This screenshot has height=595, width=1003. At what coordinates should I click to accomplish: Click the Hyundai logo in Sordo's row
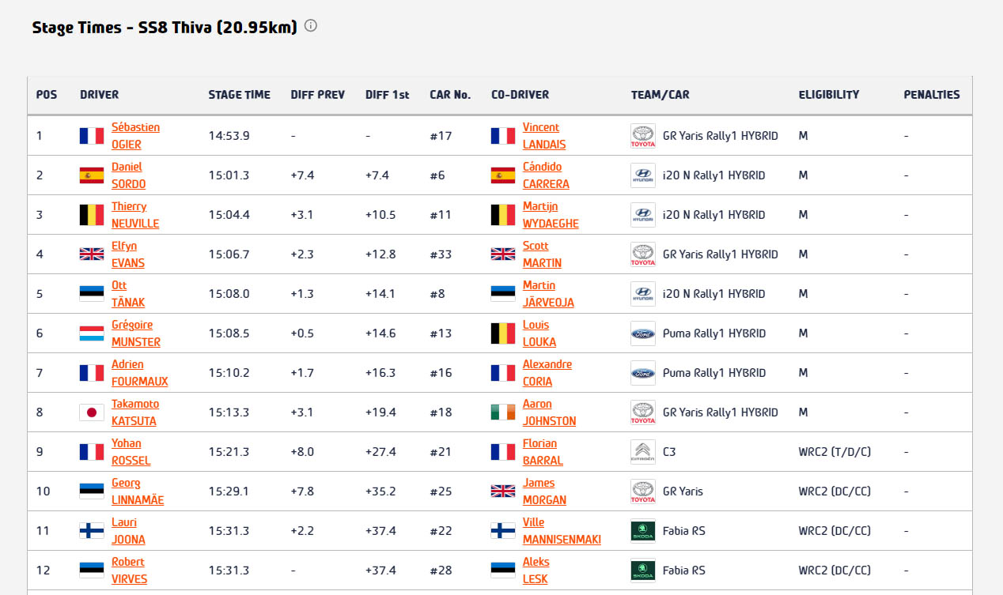(x=642, y=175)
